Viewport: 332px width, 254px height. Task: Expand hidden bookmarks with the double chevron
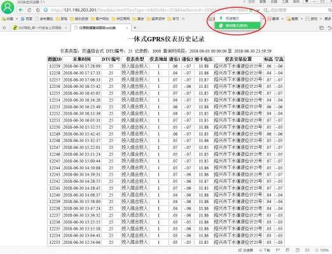(183, 19)
